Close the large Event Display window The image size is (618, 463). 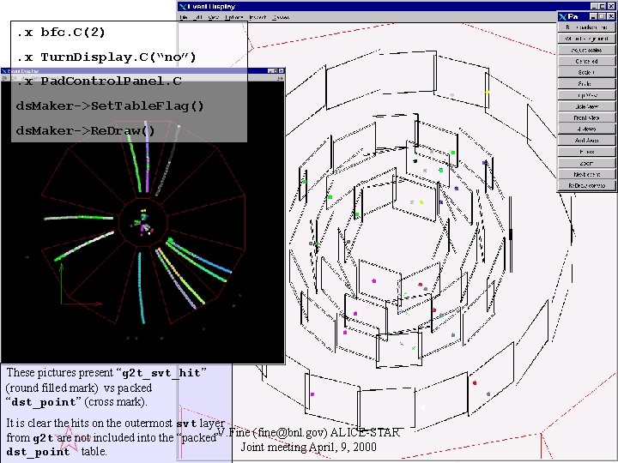tap(611, 6)
